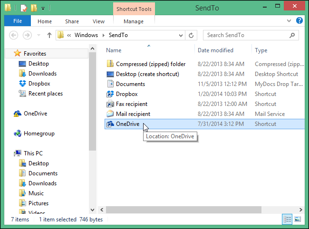Open OneDrive in the navigation pane
This screenshot has height=229, width=309.
(x=36, y=114)
